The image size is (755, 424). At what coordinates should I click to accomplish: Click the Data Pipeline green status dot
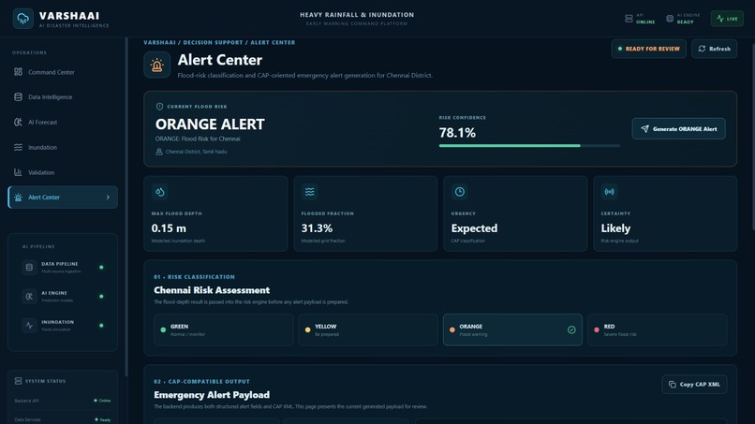coord(101,267)
